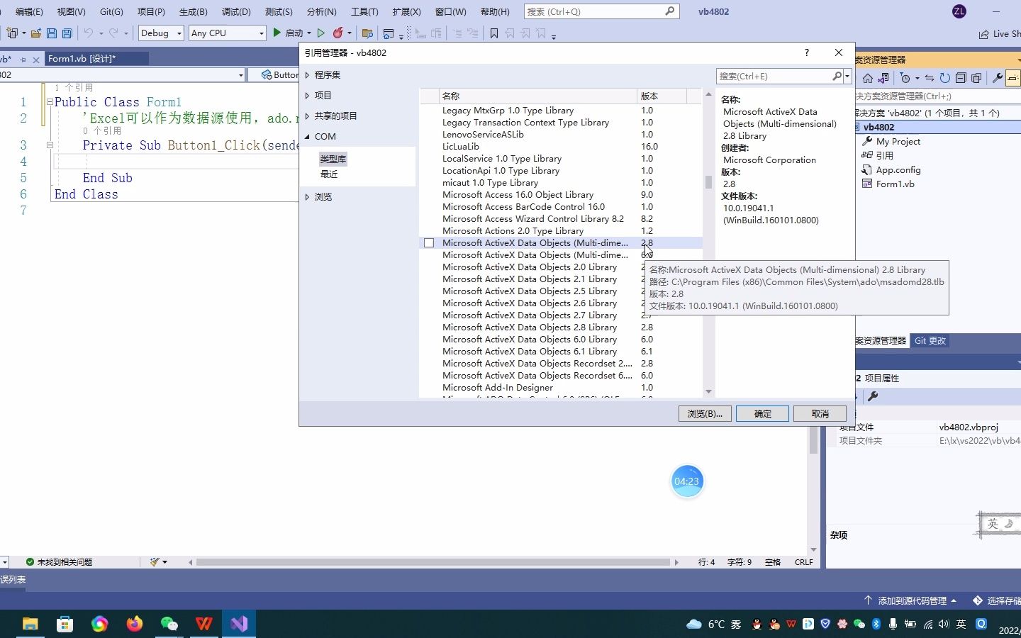Open the Any CPU platform dropdown
The image size is (1021, 638).
pos(228,33)
